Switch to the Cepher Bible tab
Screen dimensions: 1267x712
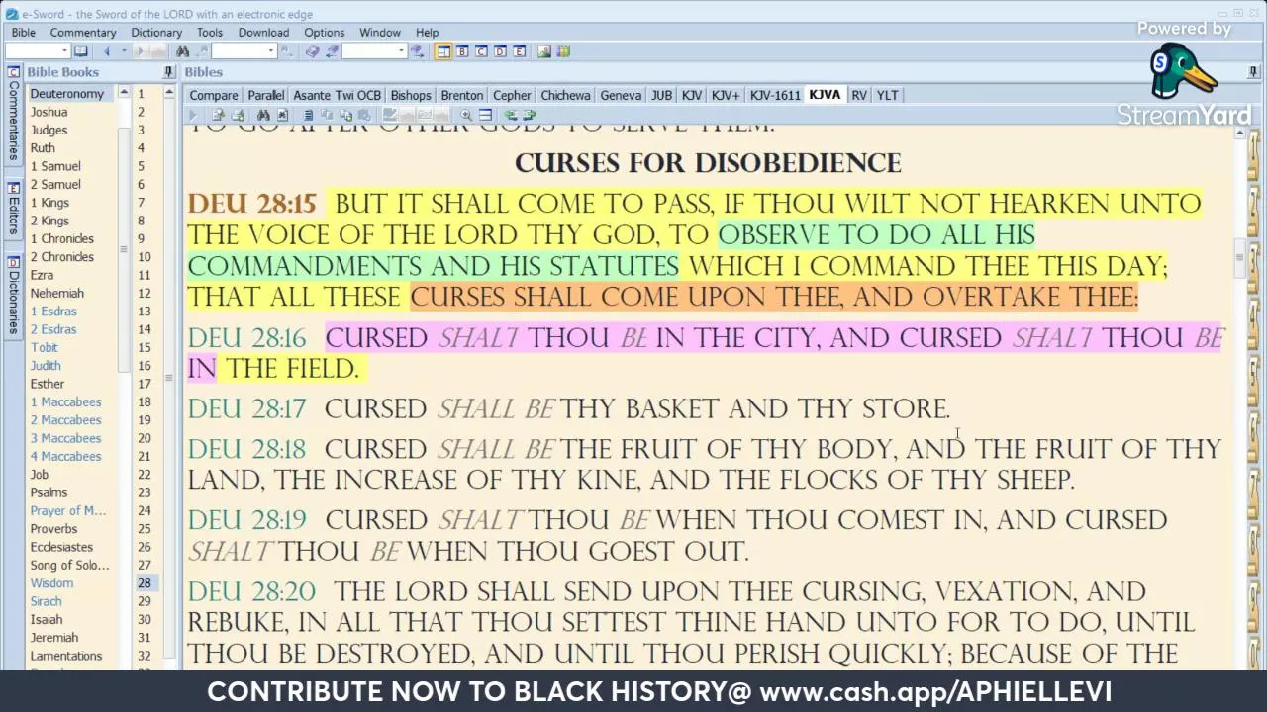coord(512,95)
